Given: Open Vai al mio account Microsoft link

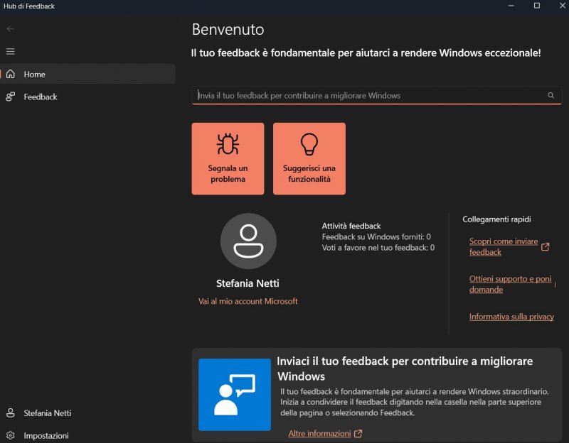Looking at the screenshot, I should coord(248,302).
